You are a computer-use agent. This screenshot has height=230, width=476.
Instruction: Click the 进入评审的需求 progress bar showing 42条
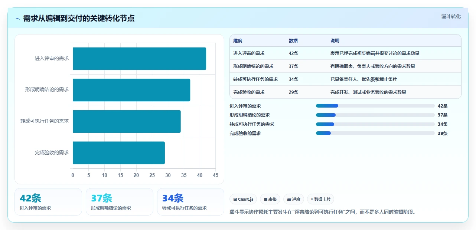pyautogui.click(x=375, y=106)
